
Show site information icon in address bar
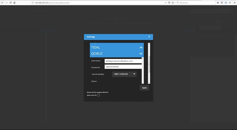click(x=33, y=2)
